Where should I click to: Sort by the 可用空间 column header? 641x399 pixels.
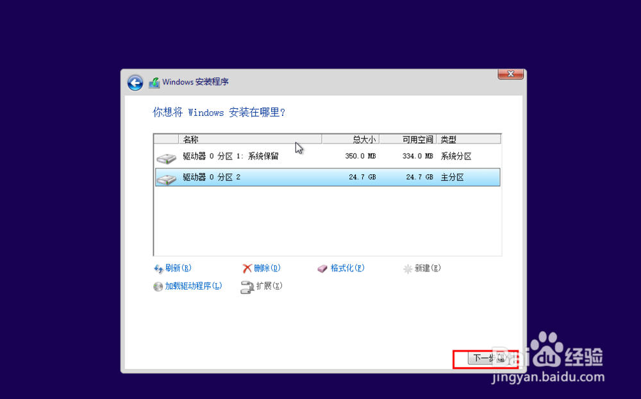[408, 139]
